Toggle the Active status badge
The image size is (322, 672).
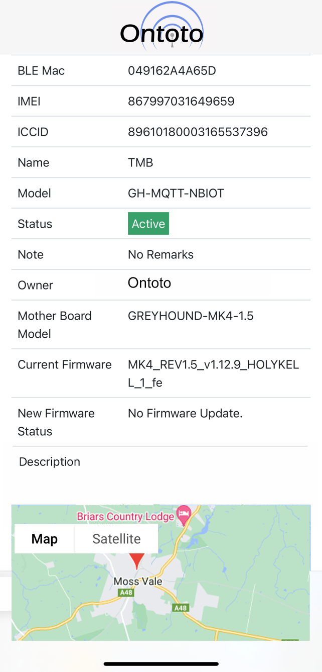click(x=148, y=223)
